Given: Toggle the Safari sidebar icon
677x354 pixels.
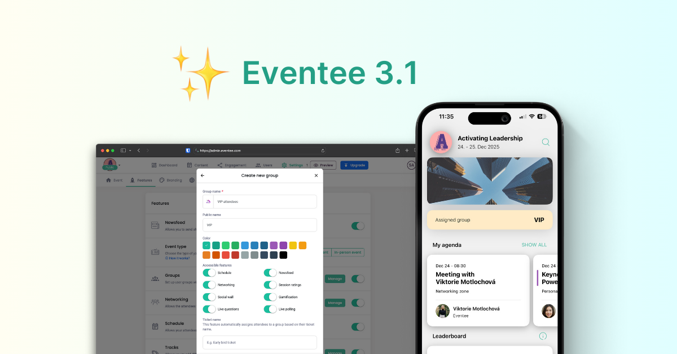Looking at the screenshot, I should (123, 151).
